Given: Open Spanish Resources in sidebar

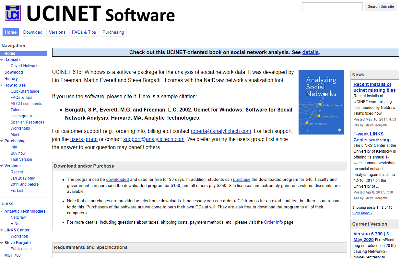Looking at the screenshot, I should 27,122.
